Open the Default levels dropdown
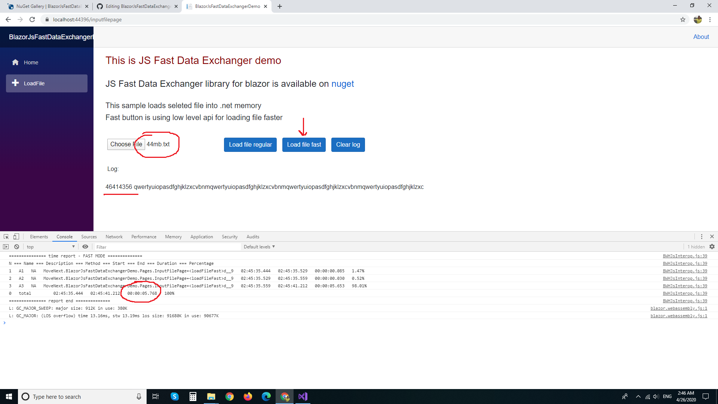Viewport: 718px width, 404px height. pyautogui.click(x=259, y=247)
